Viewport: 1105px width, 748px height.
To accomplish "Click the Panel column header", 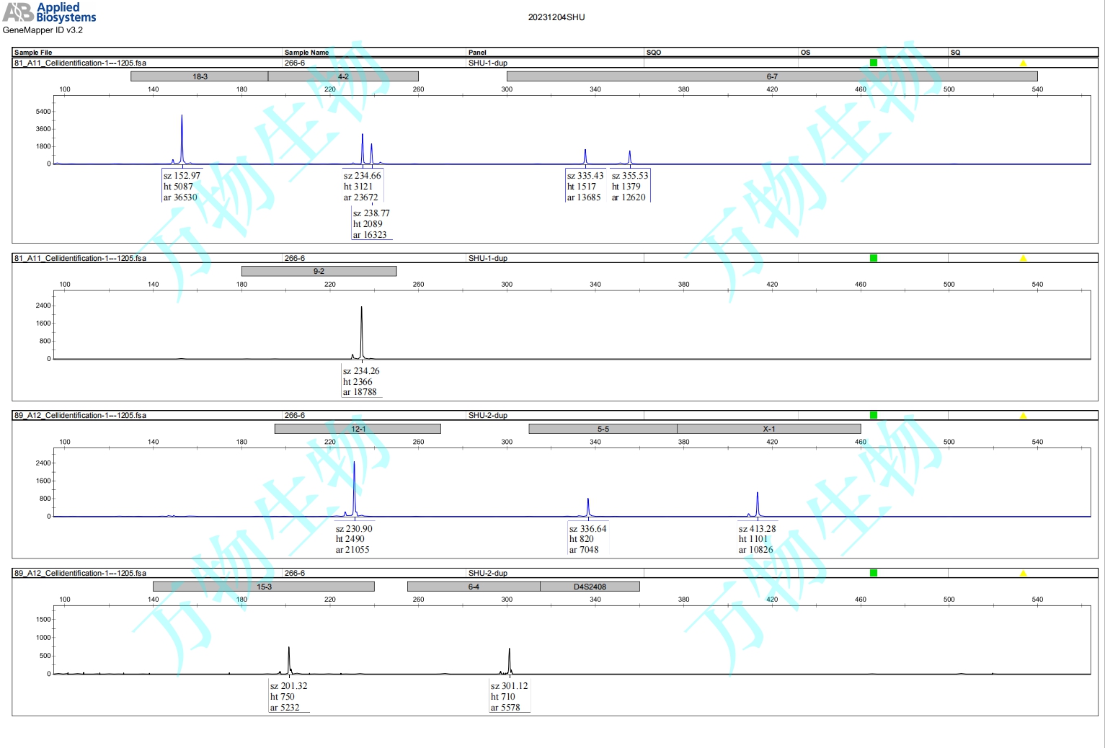I will [x=477, y=53].
